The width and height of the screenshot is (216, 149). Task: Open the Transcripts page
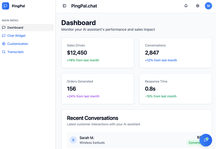pyautogui.click(x=27, y=52)
